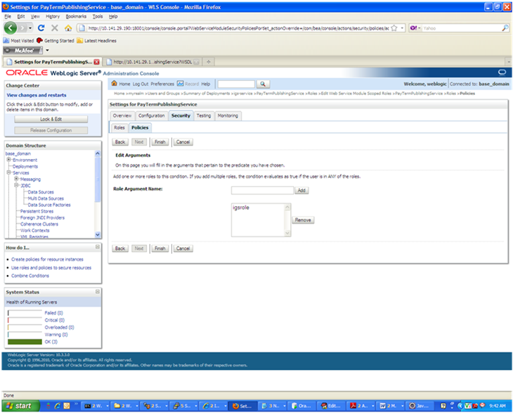Select igsrole in the roles list

pos(241,208)
